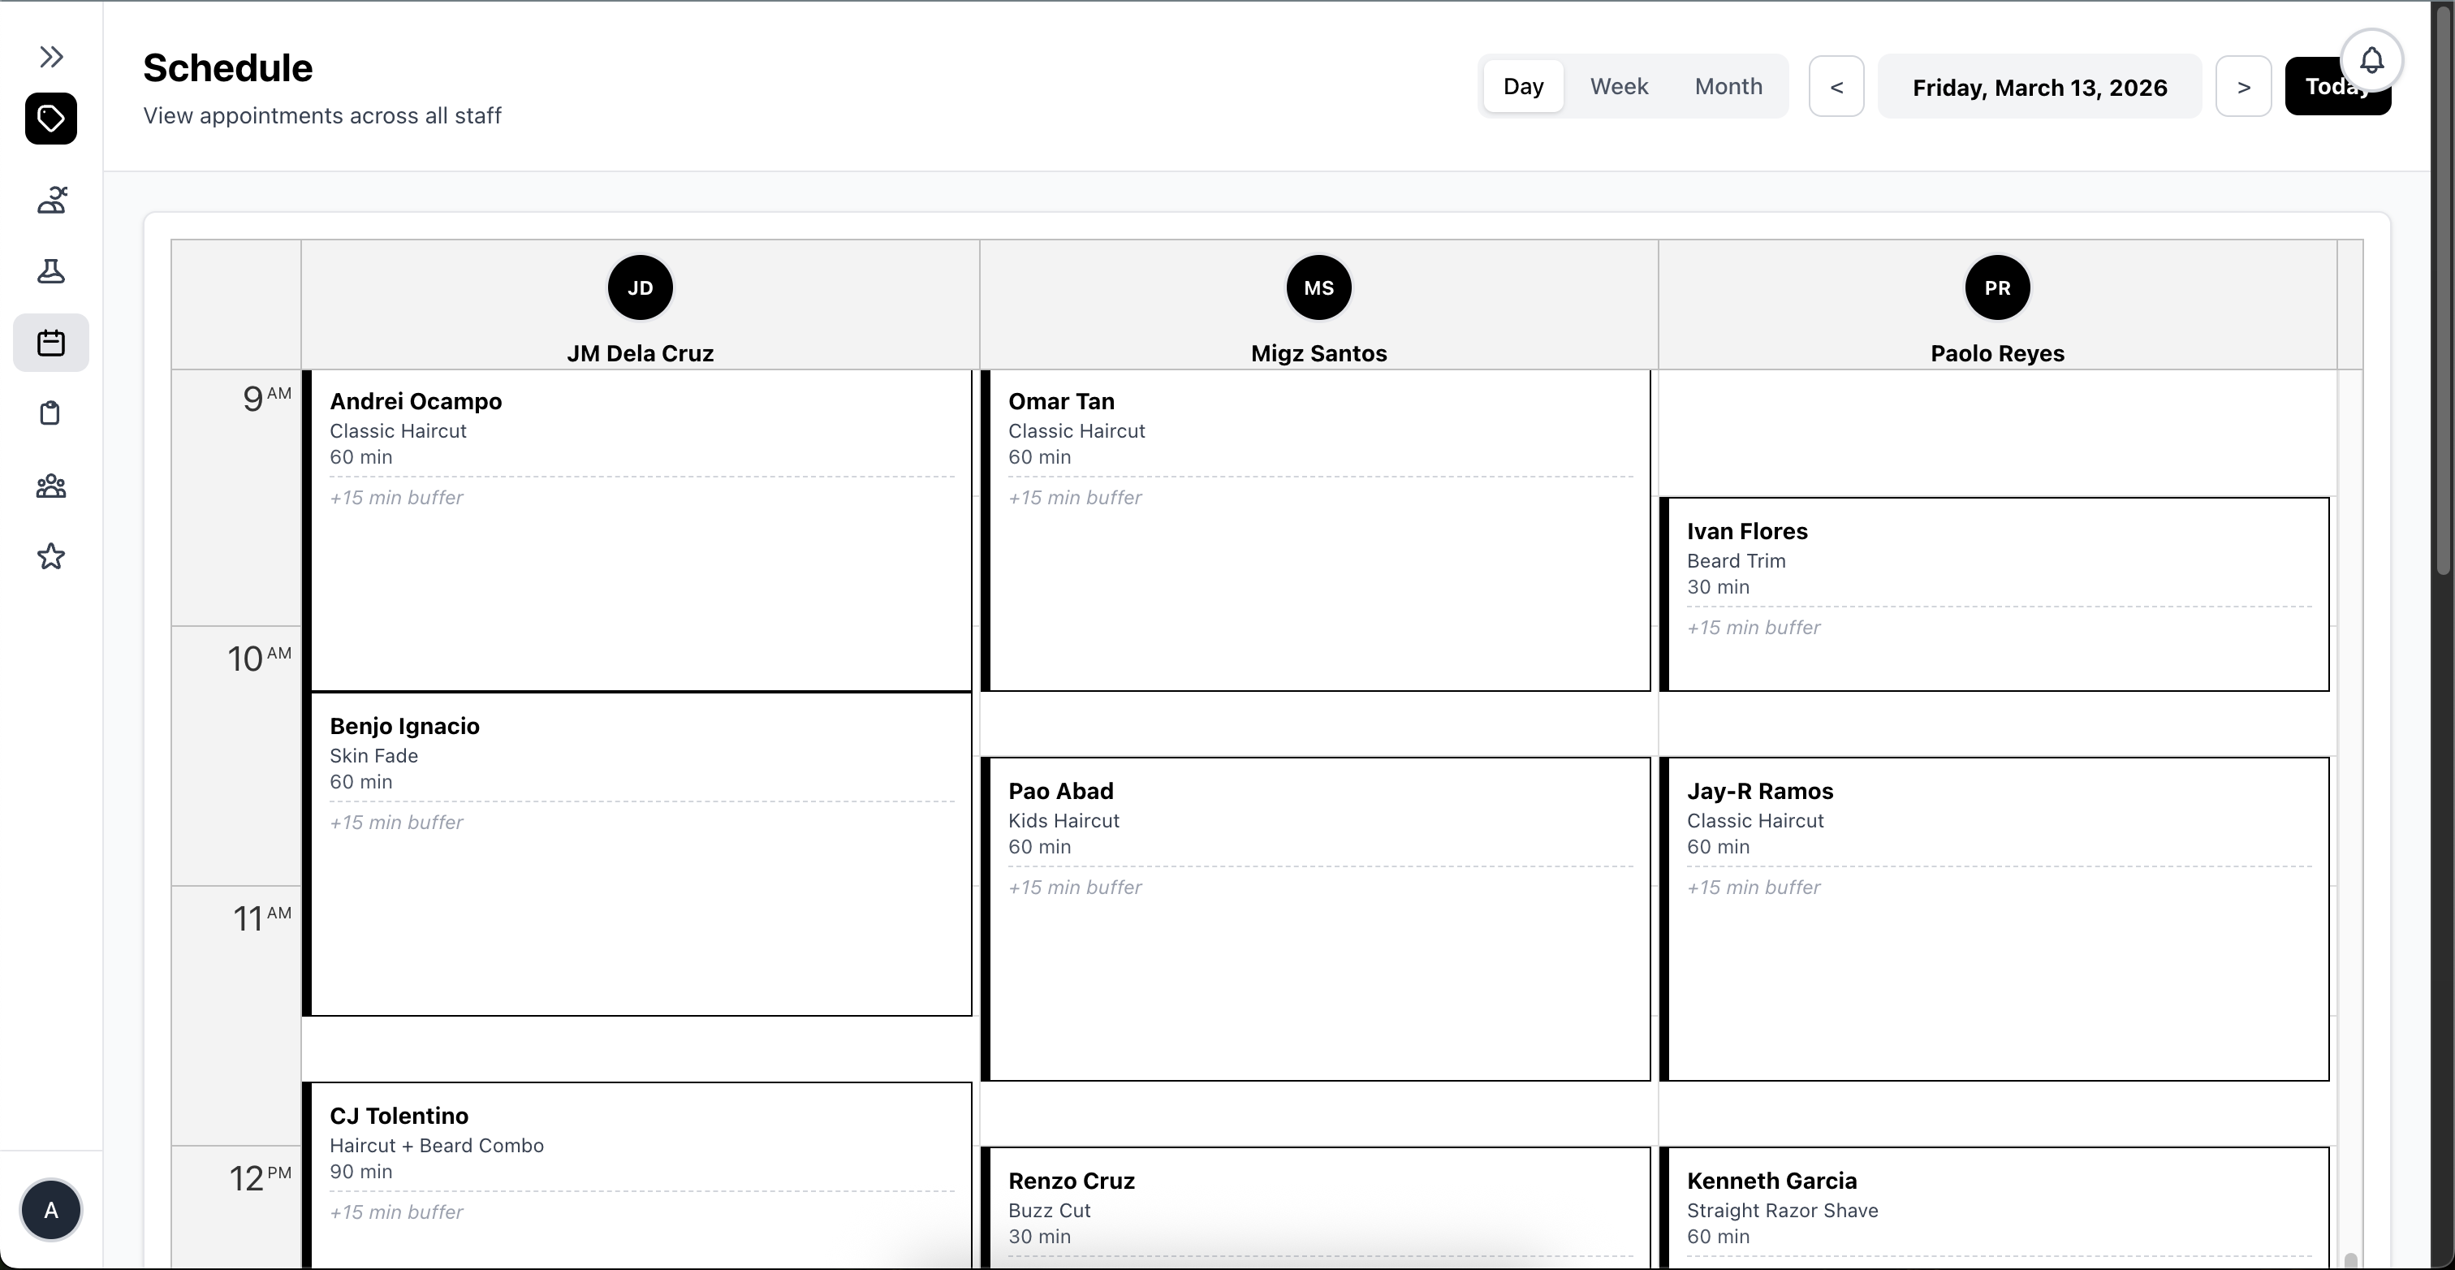The height and width of the screenshot is (1270, 2455).
Task: Open Migz Santos staff column header
Action: click(x=1318, y=305)
